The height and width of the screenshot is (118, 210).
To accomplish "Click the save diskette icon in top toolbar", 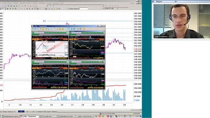I will click(x=11, y=6).
